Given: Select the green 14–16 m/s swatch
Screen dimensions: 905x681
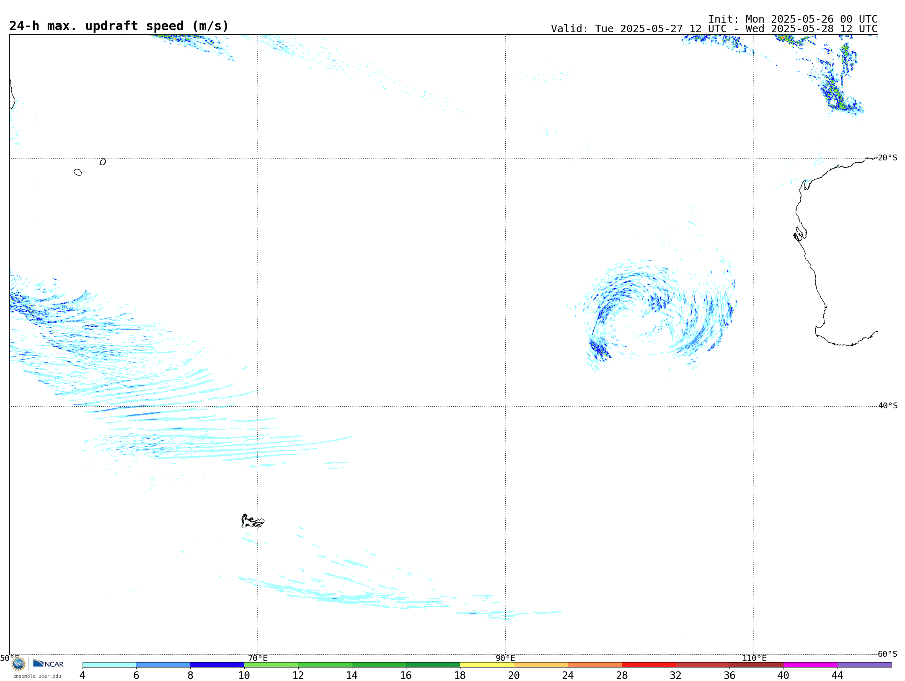Looking at the screenshot, I should click(x=379, y=665).
